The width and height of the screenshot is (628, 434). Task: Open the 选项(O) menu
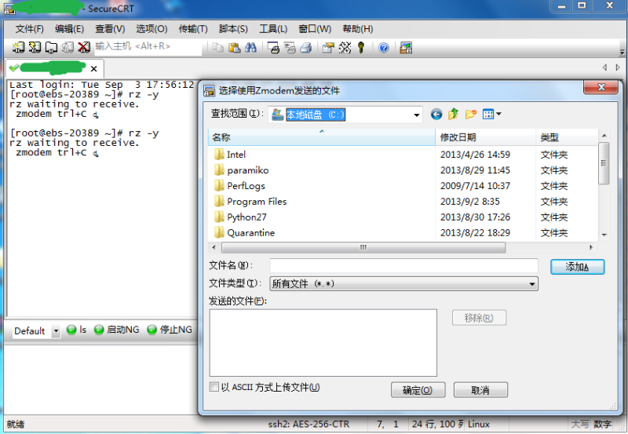pyautogui.click(x=152, y=29)
